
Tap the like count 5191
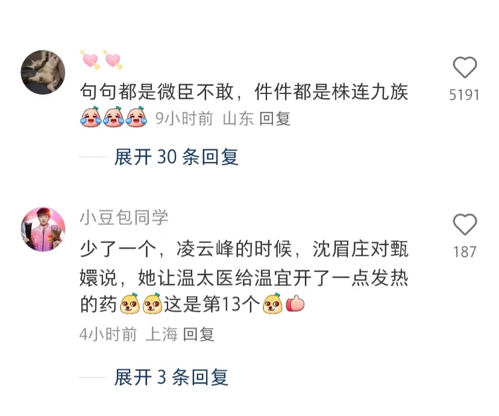[x=464, y=95]
